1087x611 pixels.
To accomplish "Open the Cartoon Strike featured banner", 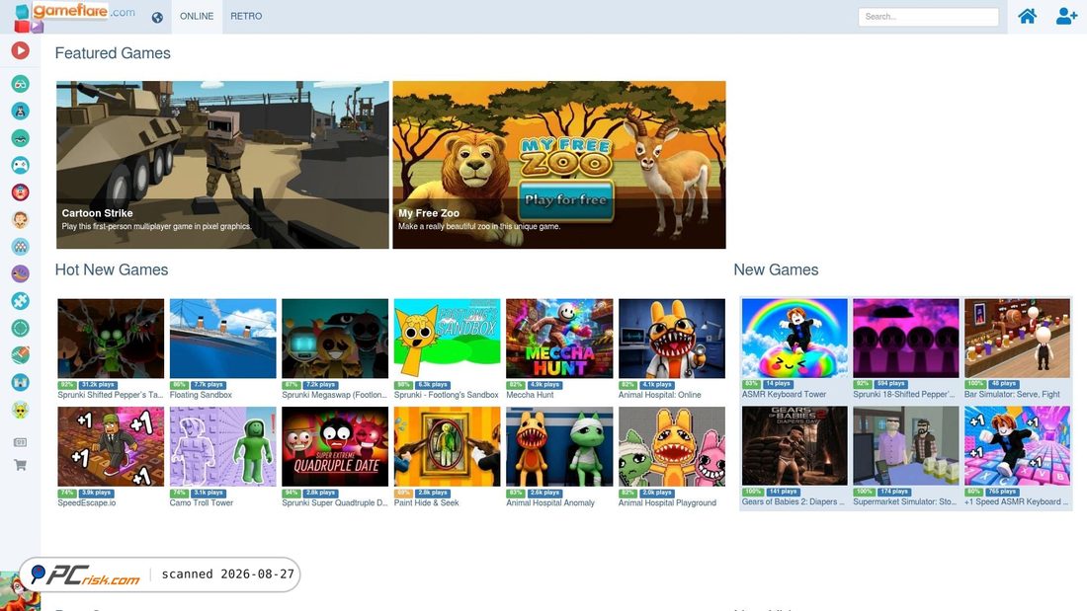I will [222, 165].
